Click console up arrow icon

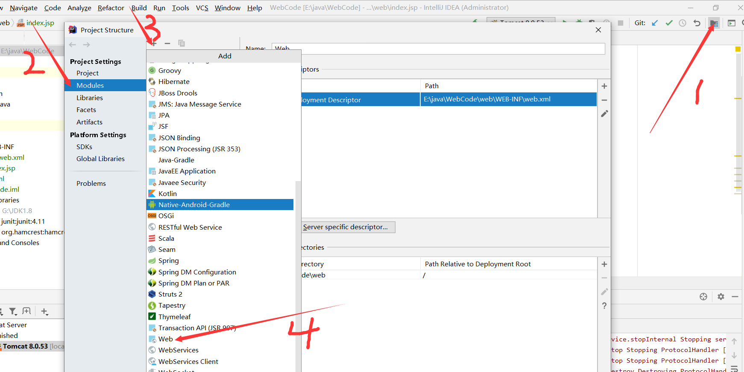(734, 341)
